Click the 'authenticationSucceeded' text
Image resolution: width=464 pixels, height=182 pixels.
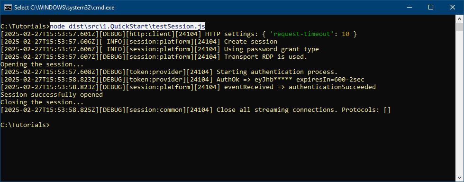pos(332,87)
